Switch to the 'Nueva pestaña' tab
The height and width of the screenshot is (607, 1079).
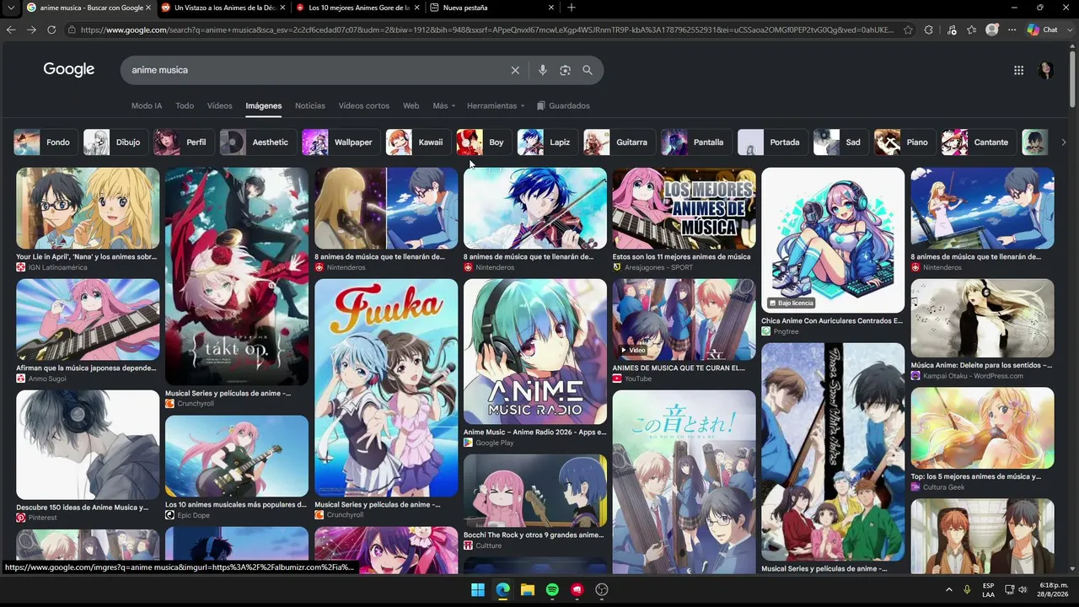[491, 8]
